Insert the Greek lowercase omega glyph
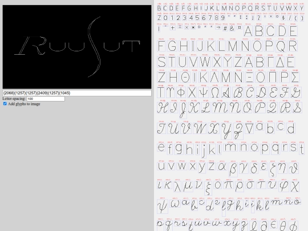The height and width of the screenshot is (231, 308). pos(175,204)
